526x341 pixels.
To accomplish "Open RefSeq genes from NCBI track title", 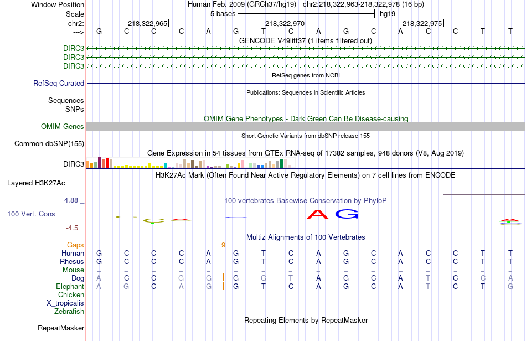I will click(x=306, y=75).
